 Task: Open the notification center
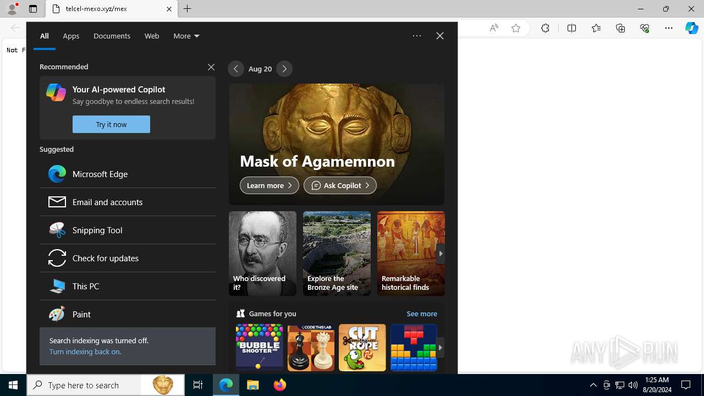click(686, 385)
